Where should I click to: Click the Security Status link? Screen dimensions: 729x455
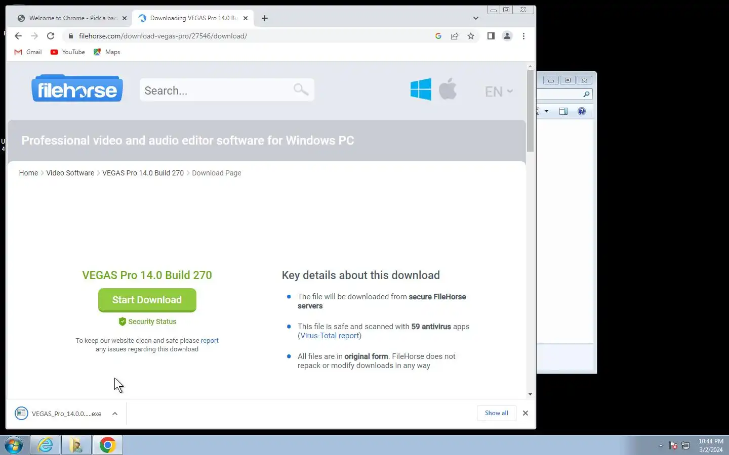[147, 322]
